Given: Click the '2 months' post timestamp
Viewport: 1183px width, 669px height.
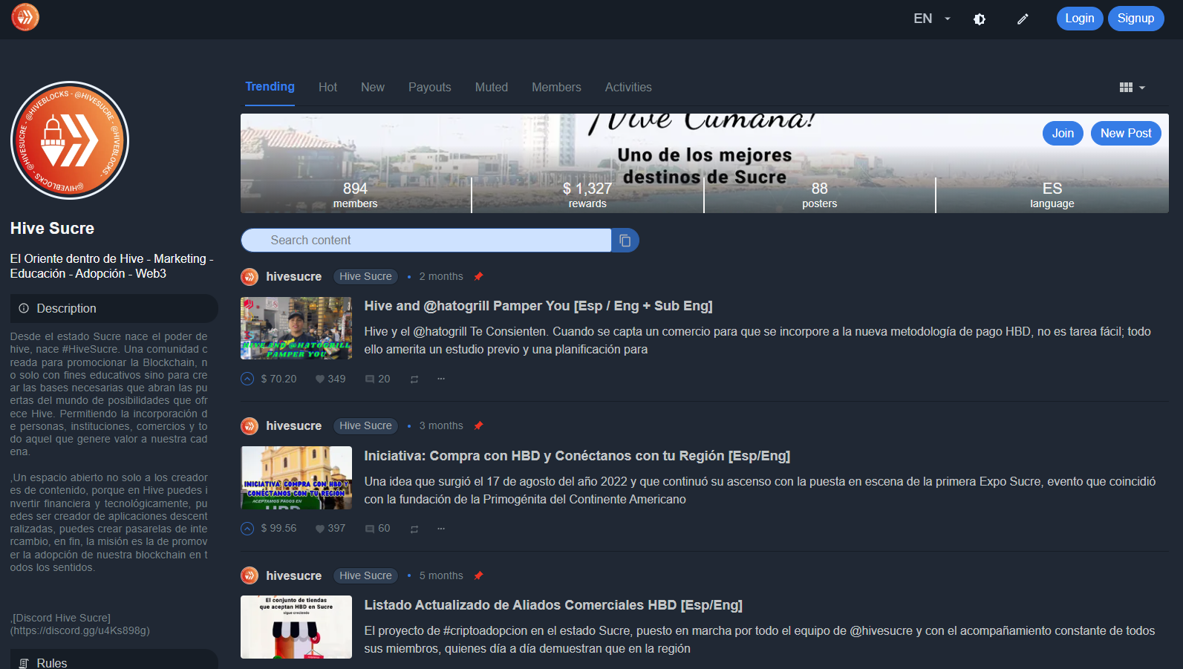Looking at the screenshot, I should coord(441,277).
